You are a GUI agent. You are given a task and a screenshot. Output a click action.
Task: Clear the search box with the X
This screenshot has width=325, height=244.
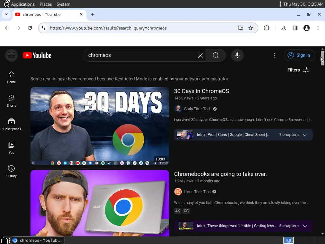200,55
